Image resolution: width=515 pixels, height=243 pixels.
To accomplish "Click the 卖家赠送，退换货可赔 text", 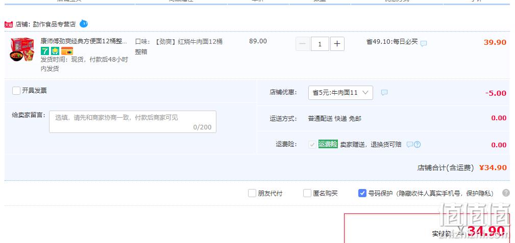I will click(371, 145).
